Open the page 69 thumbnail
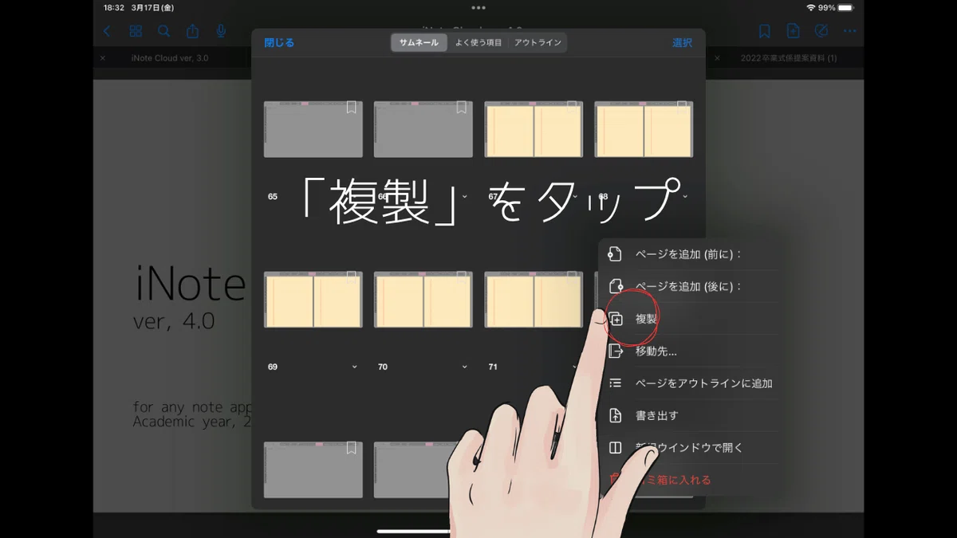The image size is (957, 538). tap(313, 300)
